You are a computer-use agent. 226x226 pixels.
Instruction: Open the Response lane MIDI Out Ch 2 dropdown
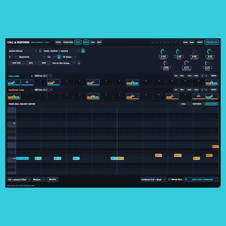43,89
